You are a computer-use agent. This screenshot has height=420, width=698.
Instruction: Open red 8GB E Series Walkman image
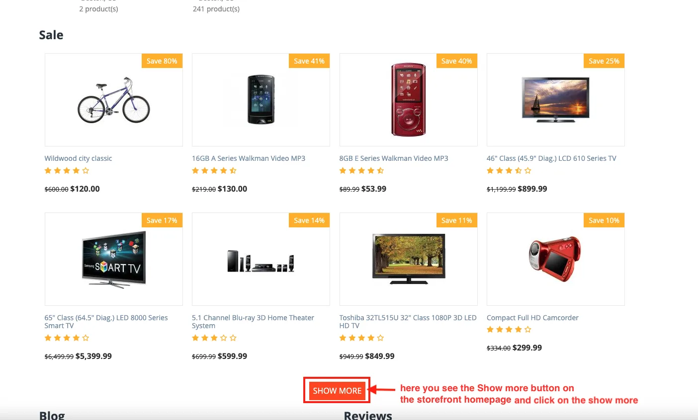pos(408,99)
